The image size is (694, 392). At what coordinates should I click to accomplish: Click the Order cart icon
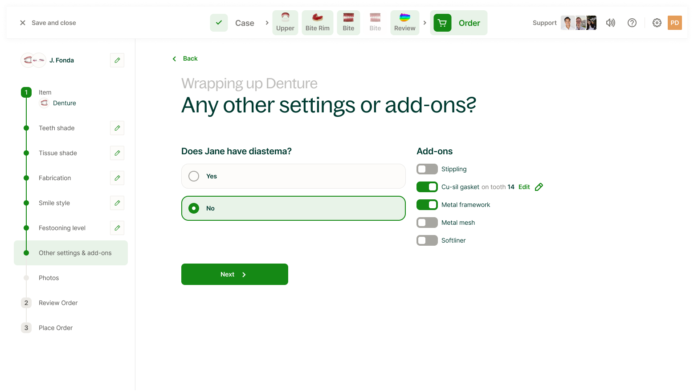(442, 23)
